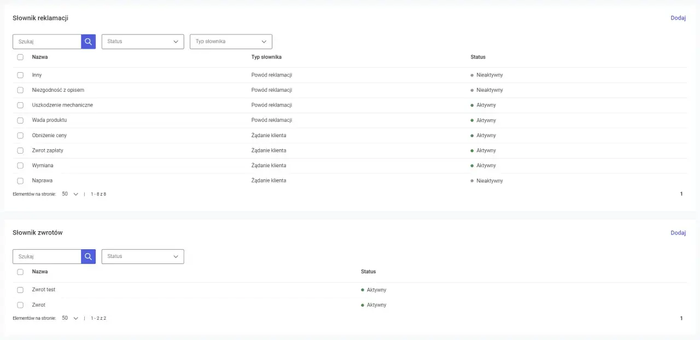Click Powód reklamacji type in Uszkodzenie mechaniczne row

point(272,105)
